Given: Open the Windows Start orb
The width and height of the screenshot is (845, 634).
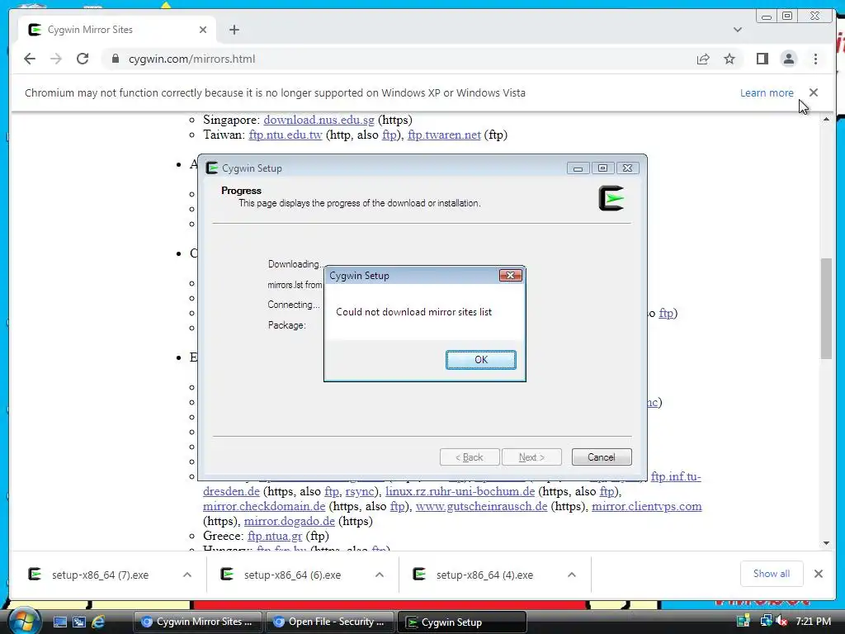Looking at the screenshot, I should tap(23, 621).
